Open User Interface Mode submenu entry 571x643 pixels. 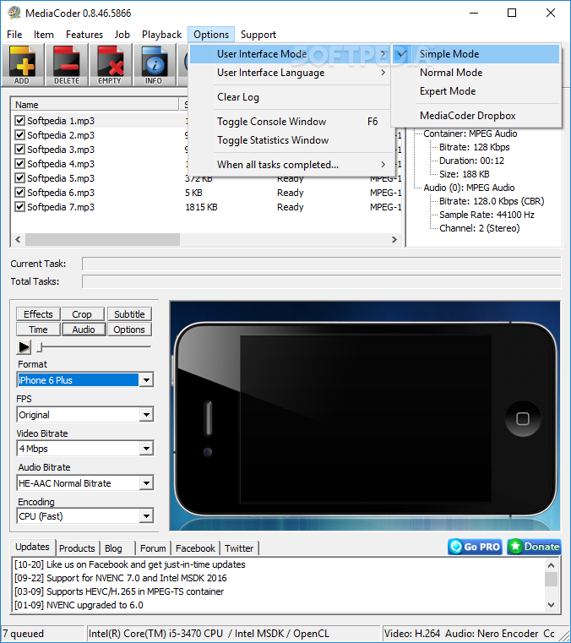coord(291,54)
